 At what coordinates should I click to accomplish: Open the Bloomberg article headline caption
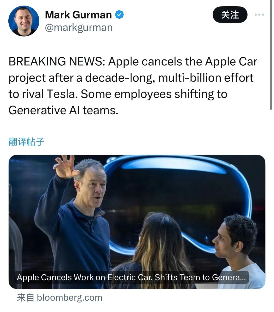point(131,277)
